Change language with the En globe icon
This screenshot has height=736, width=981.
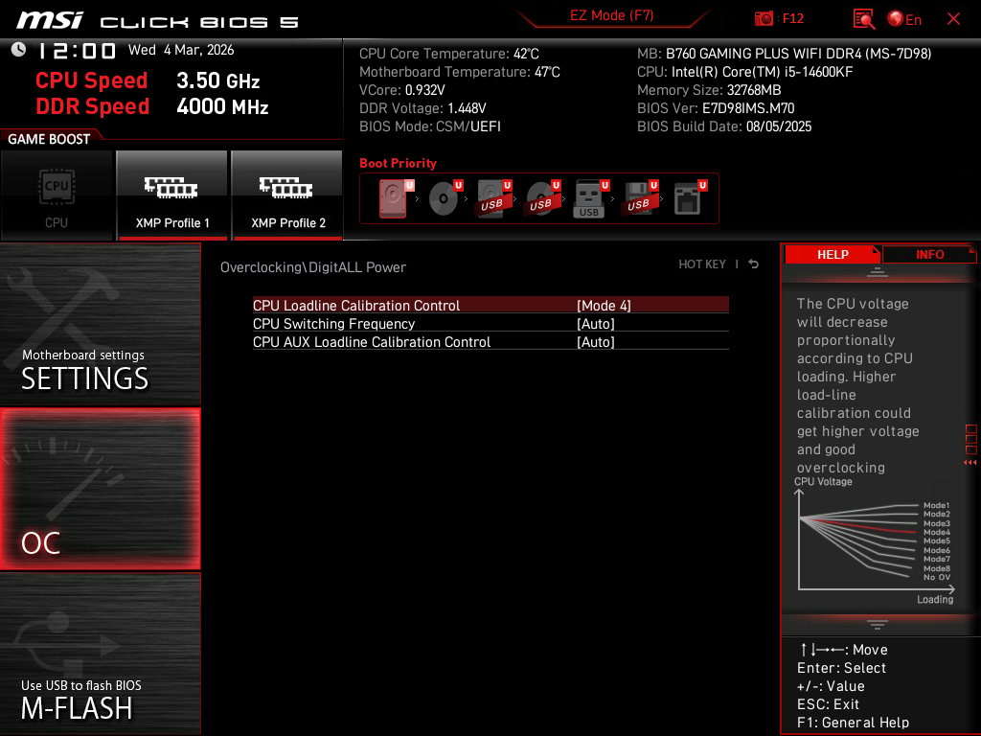(904, 19)
